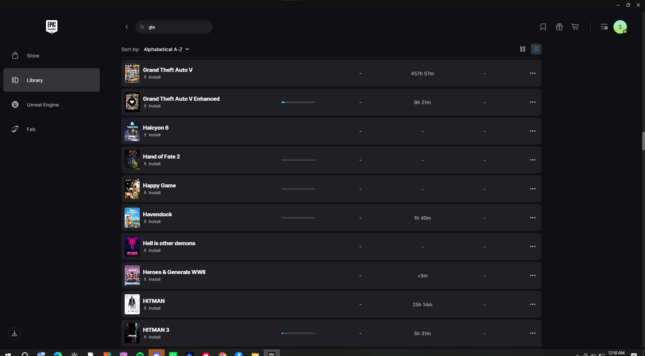Open more options for HITMAN 3
Screen dimensions: 645x356
[533, 333]
